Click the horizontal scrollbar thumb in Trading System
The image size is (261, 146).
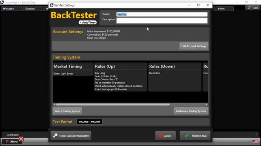113,105
